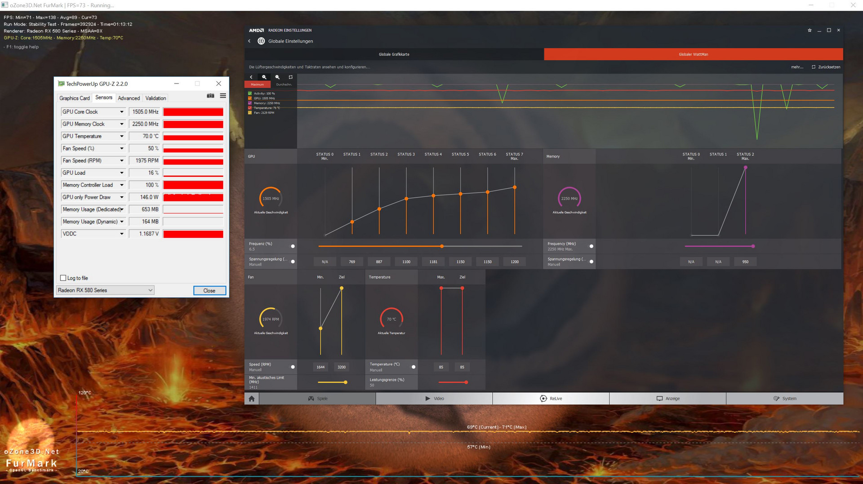Open the Video section
Viewport: 863px width, 484px height.
[434, 399]
